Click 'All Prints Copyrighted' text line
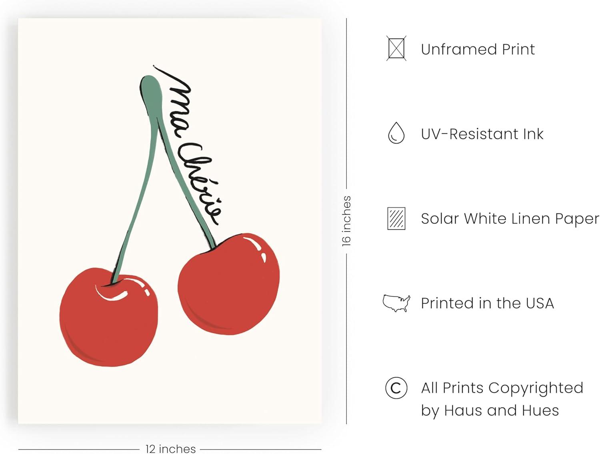Image resolution: width=600 pixels, height=454 pixels. [502, 388]
